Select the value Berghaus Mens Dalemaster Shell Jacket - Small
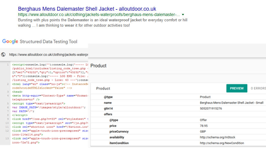The image size is (266, 148). tap(231, 103)
